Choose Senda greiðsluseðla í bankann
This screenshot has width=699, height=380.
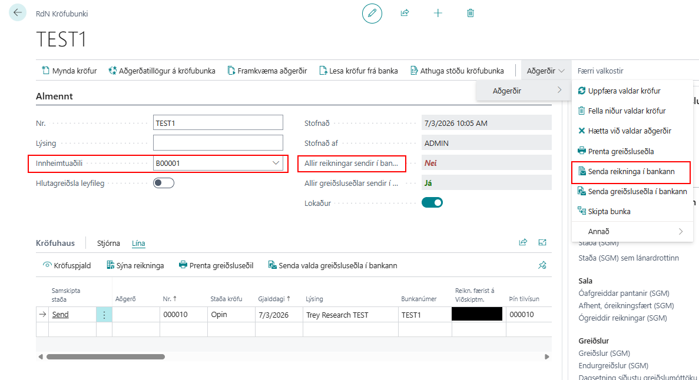click(x=632, y=192)
